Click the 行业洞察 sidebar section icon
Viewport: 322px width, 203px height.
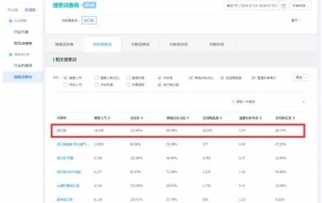coord(11,21)
